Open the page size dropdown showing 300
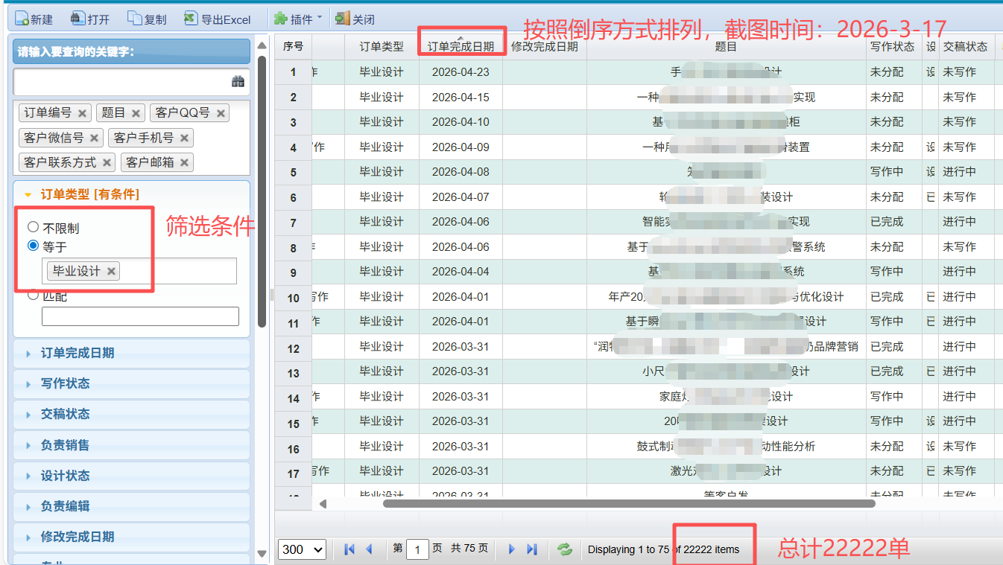 tap(302, 549)
